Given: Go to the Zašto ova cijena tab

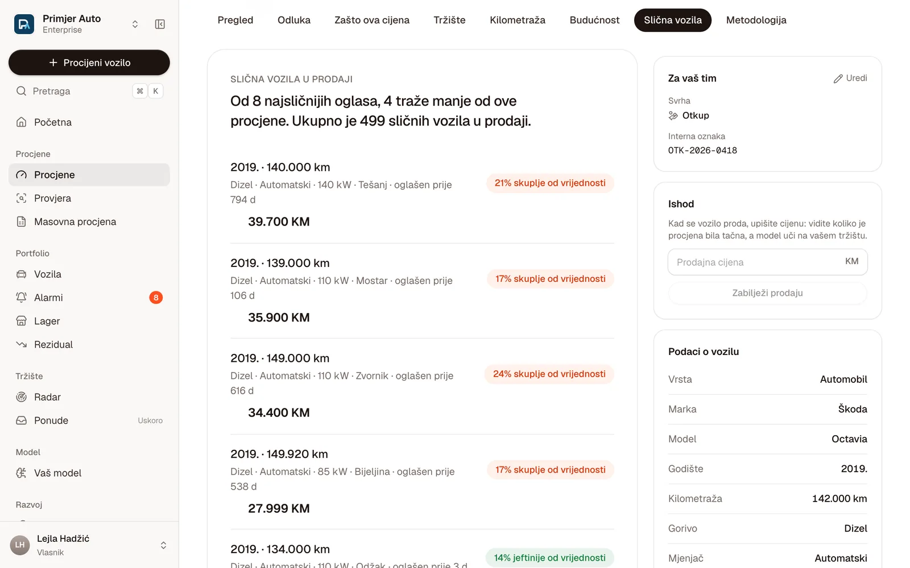Looking at the screenshot, I should click(372, 20).
